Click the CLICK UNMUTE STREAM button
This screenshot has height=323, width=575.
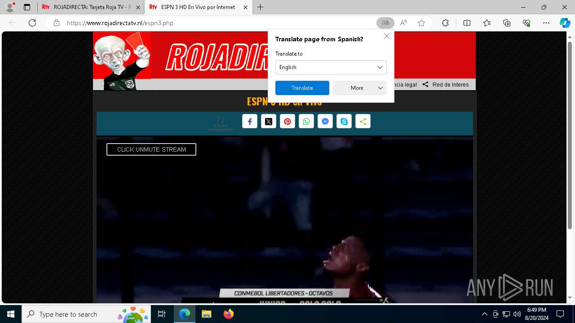point(151,149)
